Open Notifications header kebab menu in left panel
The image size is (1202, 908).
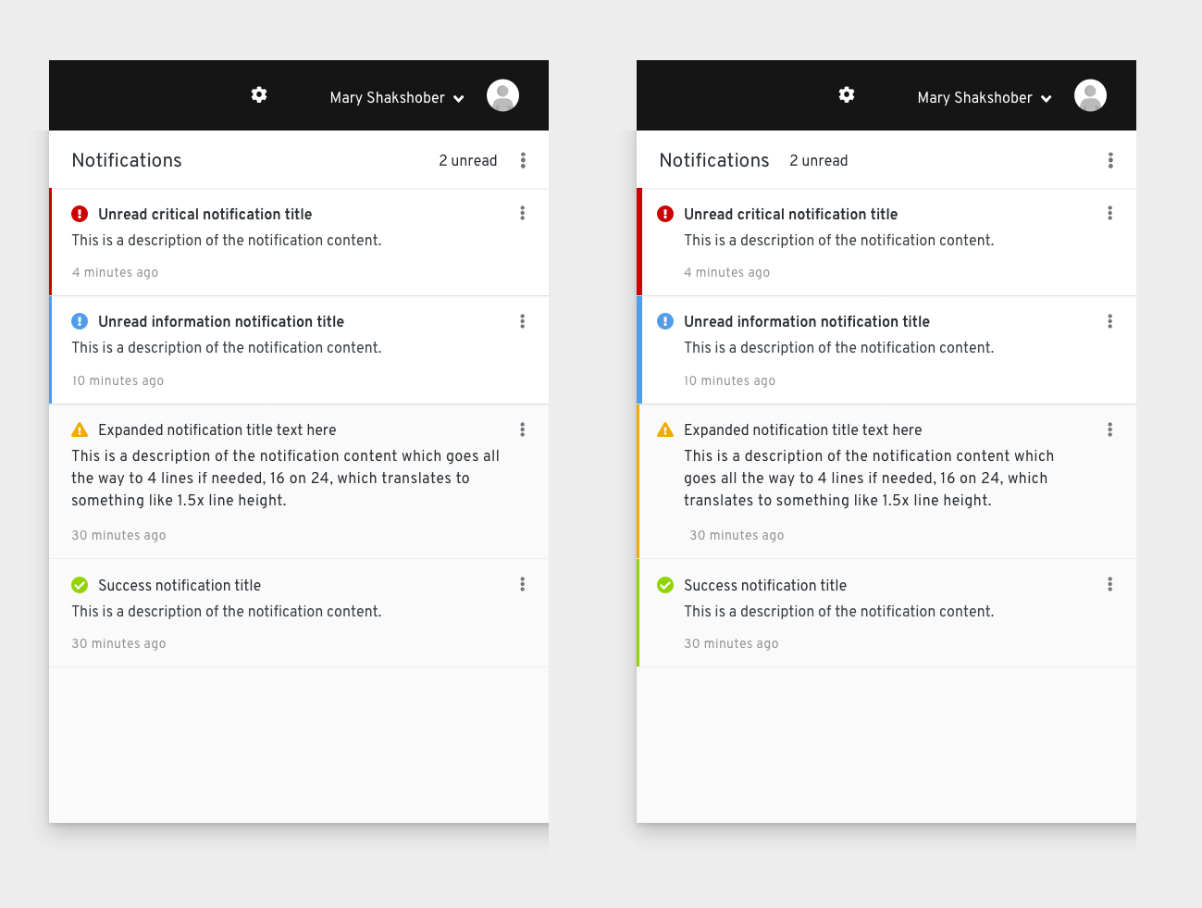523,160
